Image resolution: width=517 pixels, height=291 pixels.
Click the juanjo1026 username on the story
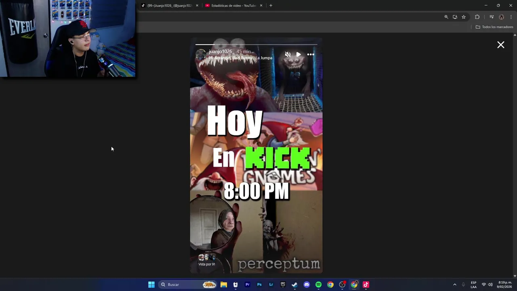[x=221, y=51]
